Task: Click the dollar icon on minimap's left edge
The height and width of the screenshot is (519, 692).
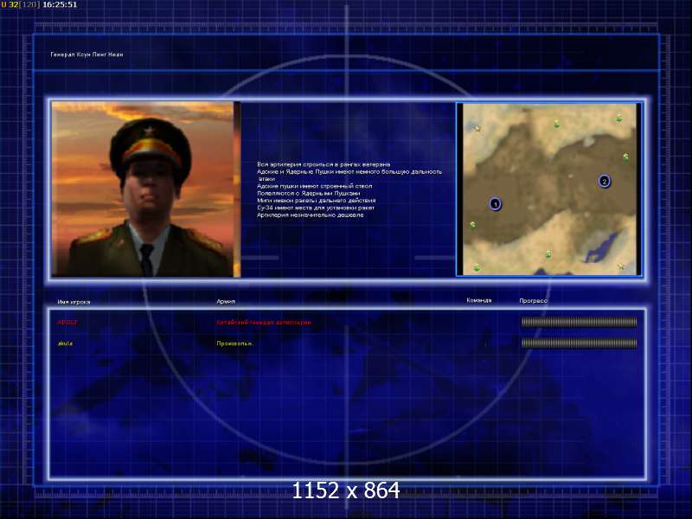Action: [x=472, y=226]
